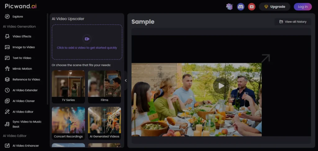
Task: Play the sample video
Action: (x=221, y=86)
